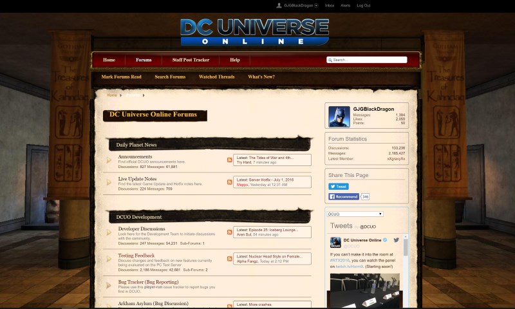Click the Facebook recommend count 346
Viewport: 515px width, 309px height.
point(365,197)
